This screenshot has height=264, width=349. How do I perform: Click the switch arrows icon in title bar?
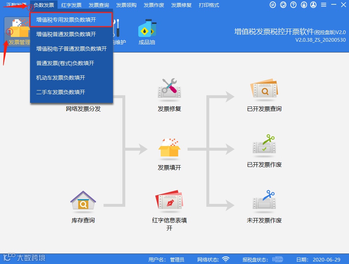tap(273, 5)
